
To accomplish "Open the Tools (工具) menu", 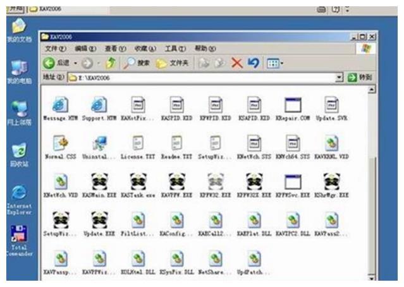I will pyautogui.click(x=175, y=49).
